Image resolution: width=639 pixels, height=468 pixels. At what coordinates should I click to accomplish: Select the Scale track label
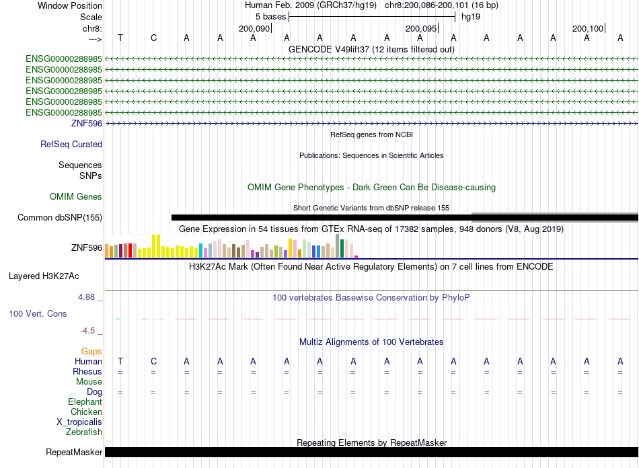click(x=91, y=17)
